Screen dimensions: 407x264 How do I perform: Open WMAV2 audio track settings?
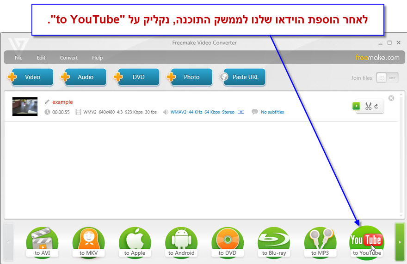click(x=203, y=112)
